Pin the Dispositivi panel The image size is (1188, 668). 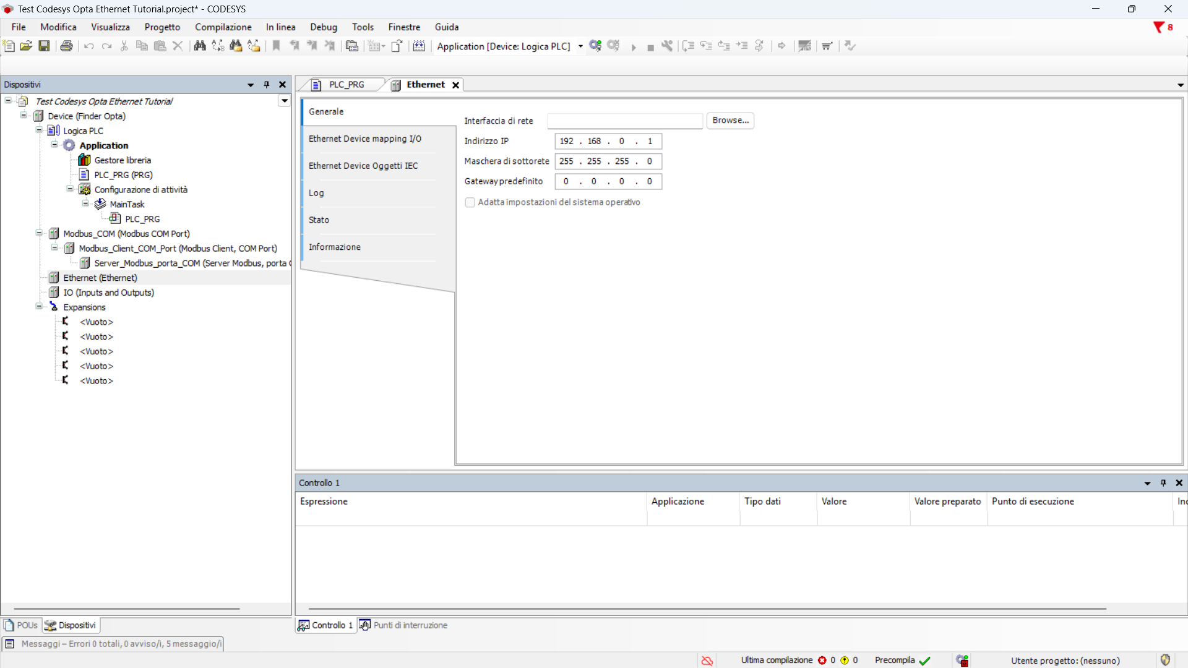[267, 85]
